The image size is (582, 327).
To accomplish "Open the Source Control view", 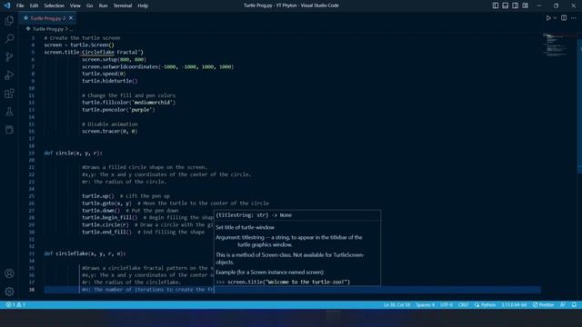I will click(x=9, y=56).
